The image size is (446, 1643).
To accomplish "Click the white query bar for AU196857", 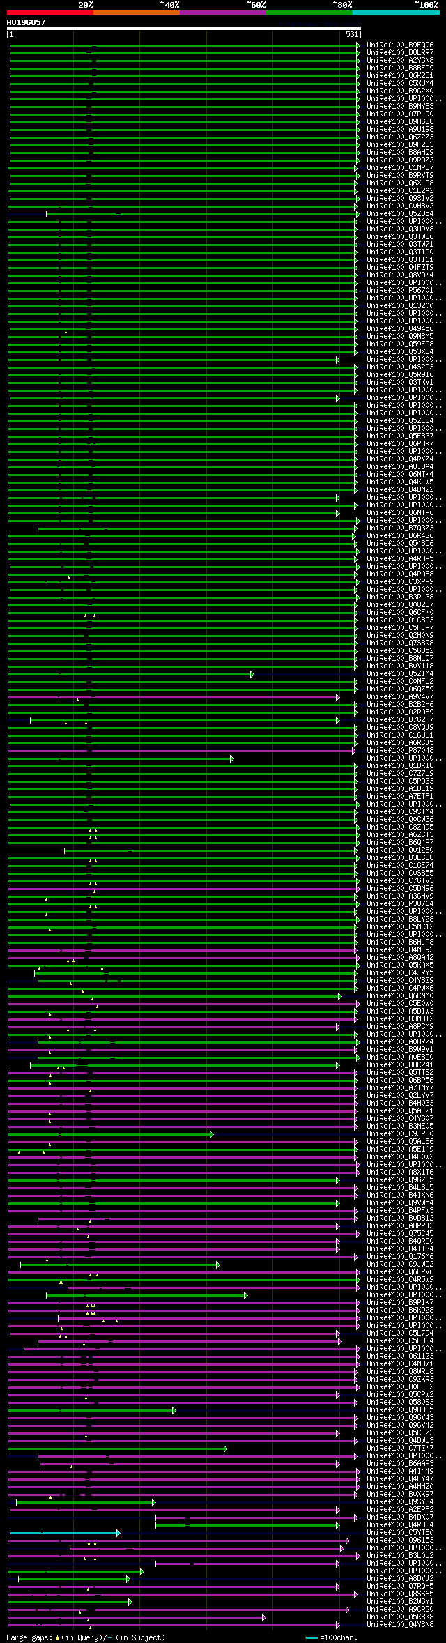I will (x=183, y=29).
